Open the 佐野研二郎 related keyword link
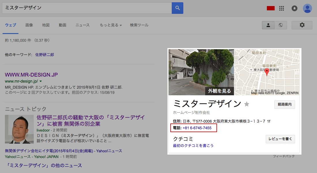This screenshot has width=317, height=173. tap(45, 55)
